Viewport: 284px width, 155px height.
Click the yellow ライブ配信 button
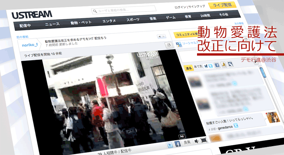tap(222, 5)
